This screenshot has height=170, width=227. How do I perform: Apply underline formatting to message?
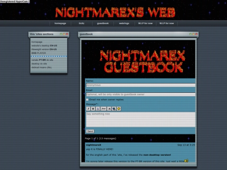(x=98, y=109)
